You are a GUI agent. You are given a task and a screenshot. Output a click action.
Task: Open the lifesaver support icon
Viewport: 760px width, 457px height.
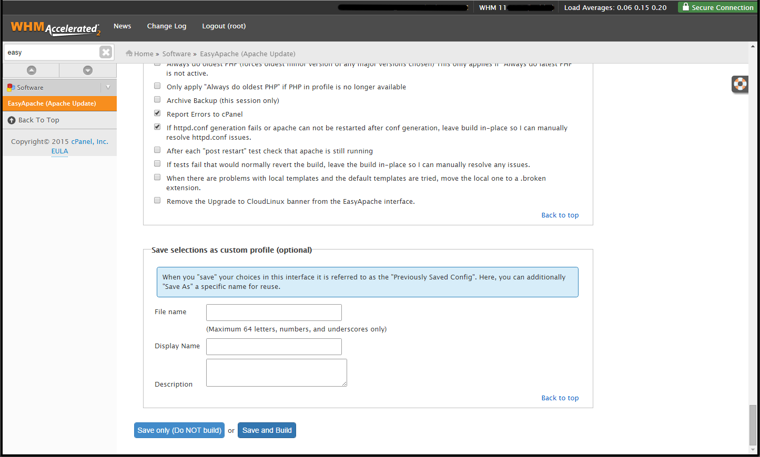click(x=740, y=84)
